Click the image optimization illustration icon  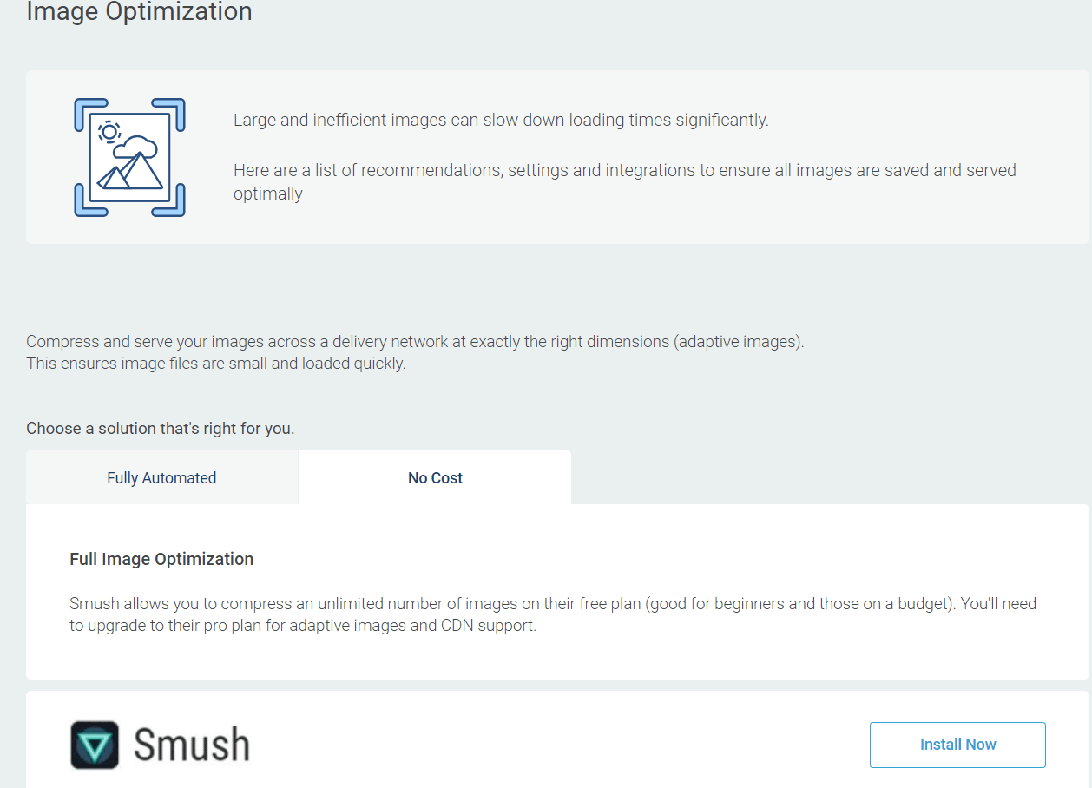129,157
